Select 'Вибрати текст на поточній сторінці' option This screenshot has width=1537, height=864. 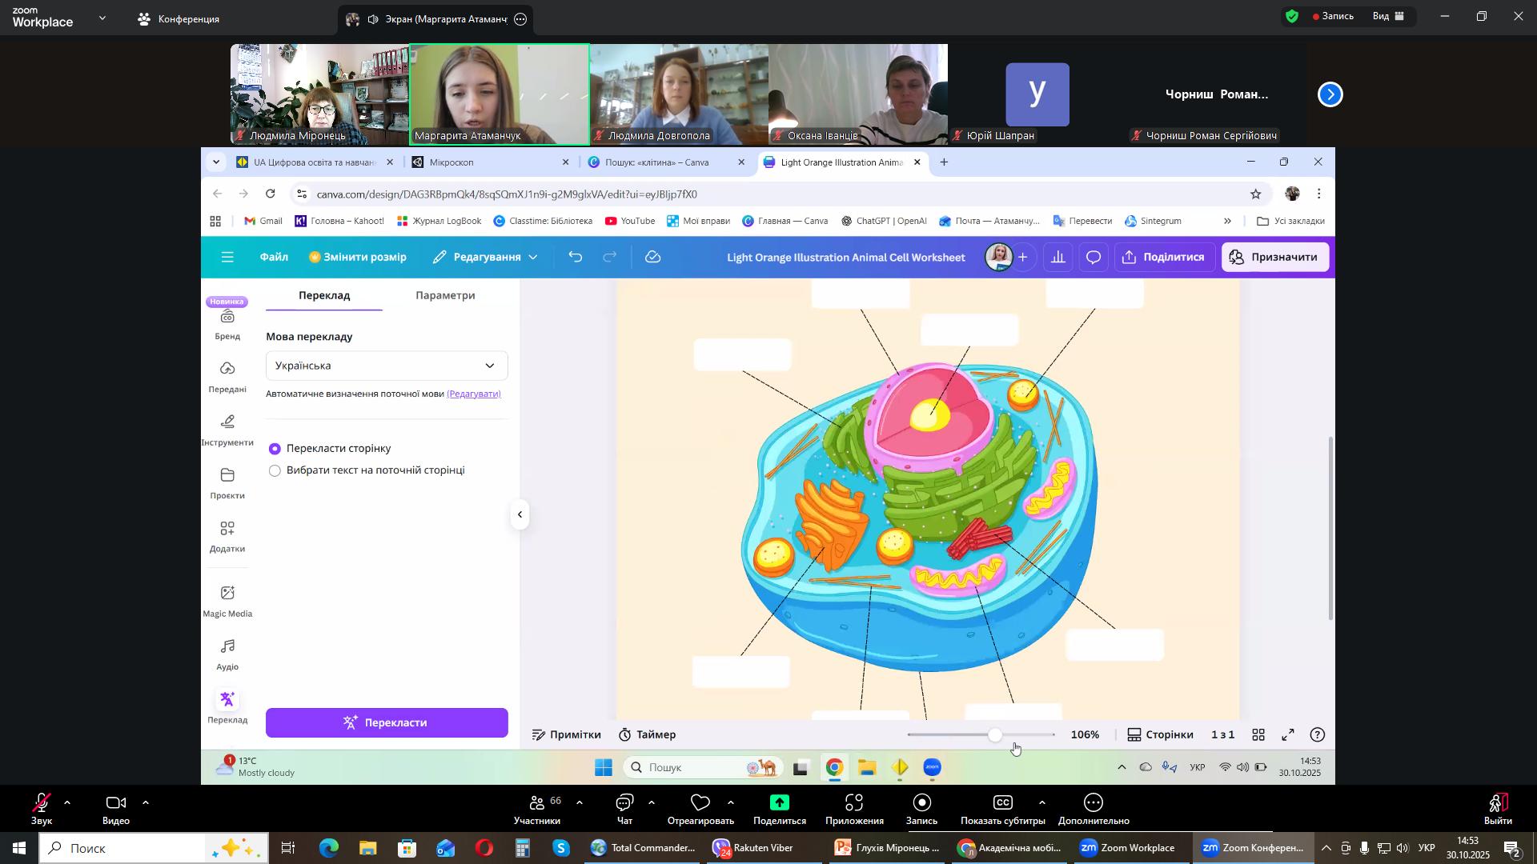275,471
